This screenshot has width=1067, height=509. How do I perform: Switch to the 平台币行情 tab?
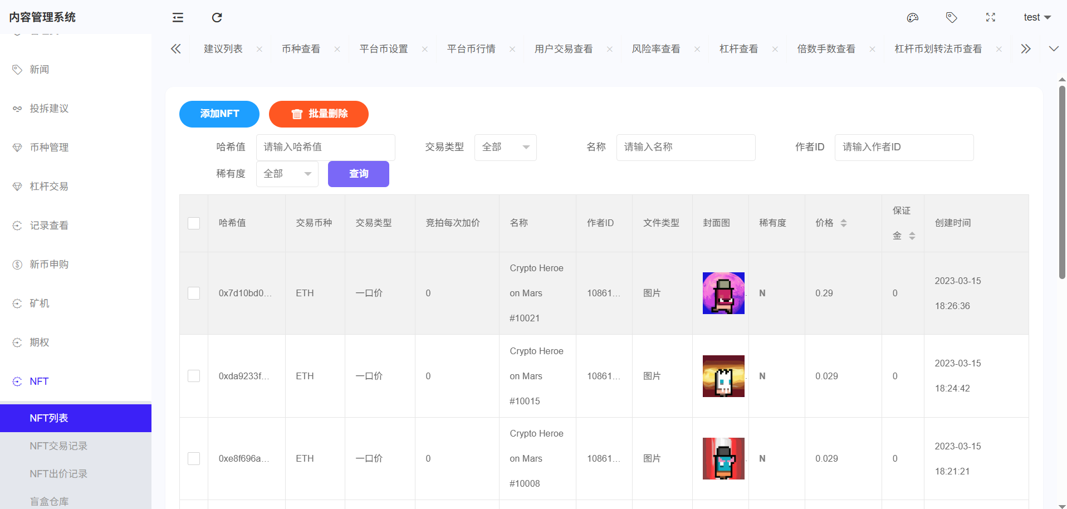(471, 49)
